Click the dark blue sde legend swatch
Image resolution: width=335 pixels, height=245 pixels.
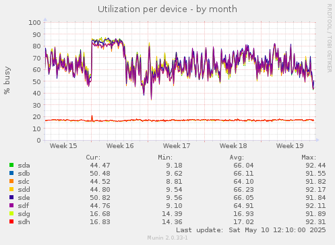coord(11,197)
